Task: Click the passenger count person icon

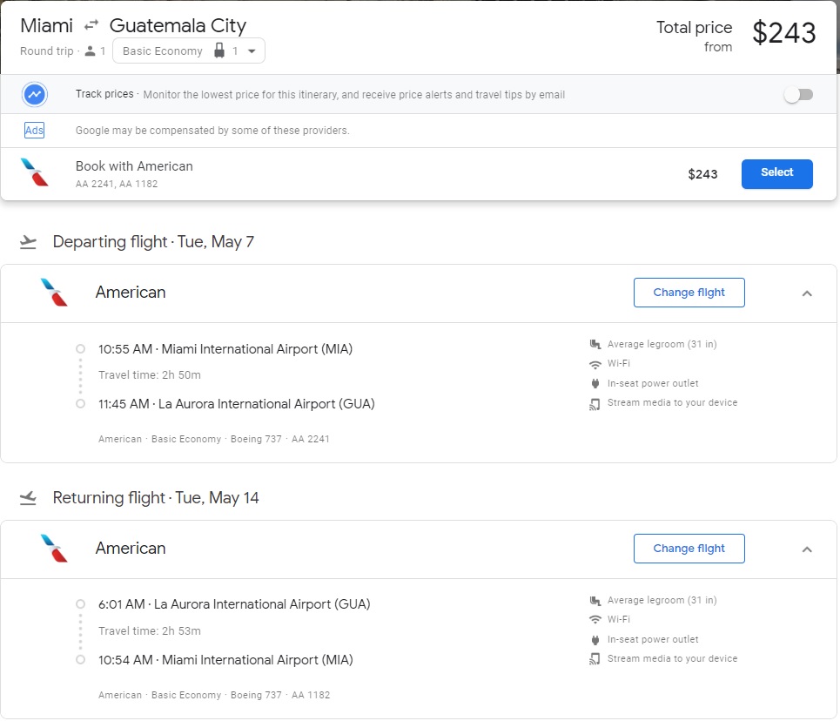Action: click(90, 51)
